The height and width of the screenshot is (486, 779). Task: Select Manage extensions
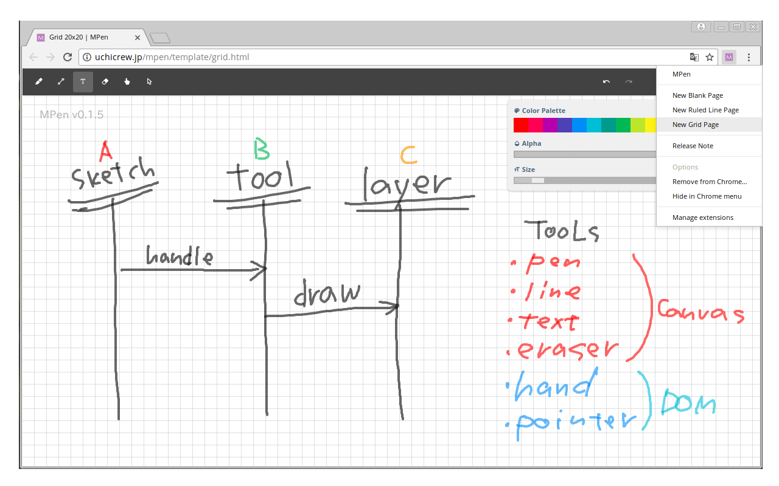[702, 217]
